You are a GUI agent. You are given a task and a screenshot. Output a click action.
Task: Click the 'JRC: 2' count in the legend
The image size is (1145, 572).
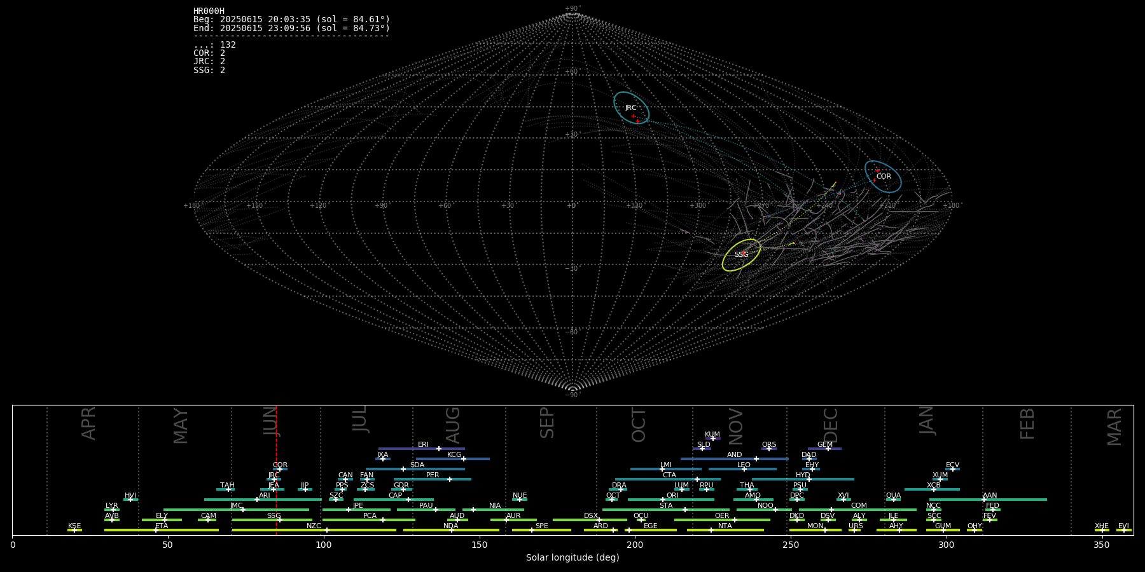209,62
